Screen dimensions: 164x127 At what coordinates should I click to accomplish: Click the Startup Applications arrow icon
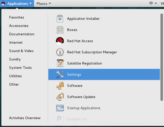[x=60, y=108]
